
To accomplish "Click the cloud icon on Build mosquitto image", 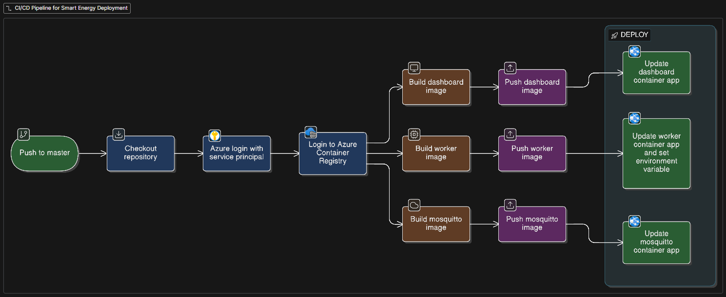I will tap(414, 205).
